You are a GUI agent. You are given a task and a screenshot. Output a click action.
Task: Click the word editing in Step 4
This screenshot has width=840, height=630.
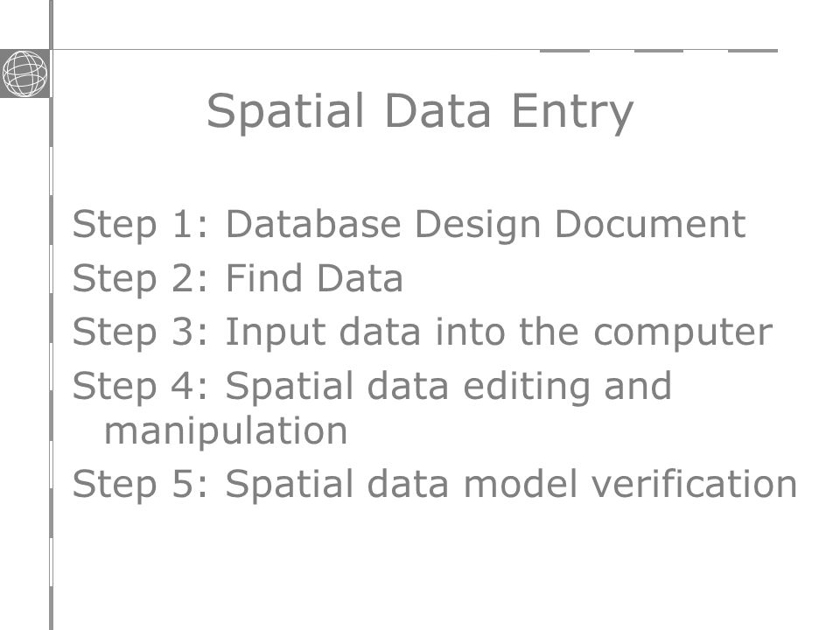pyautogui.click(x=526, y=388)
